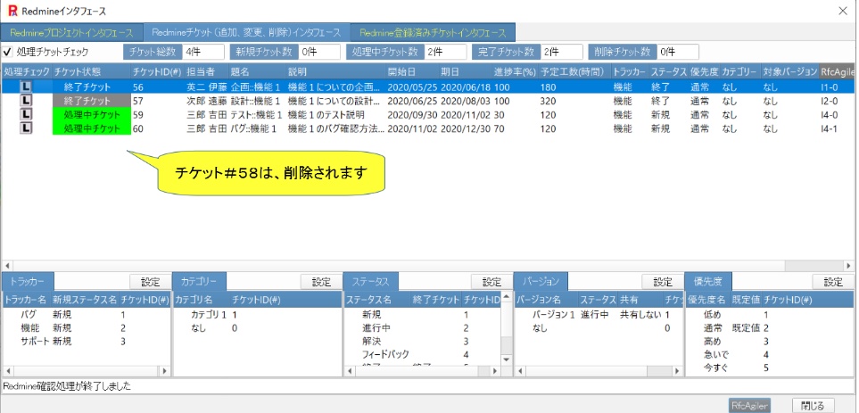Select the 低め priority row
859x413 pixels.
click(x=770, y=315)
